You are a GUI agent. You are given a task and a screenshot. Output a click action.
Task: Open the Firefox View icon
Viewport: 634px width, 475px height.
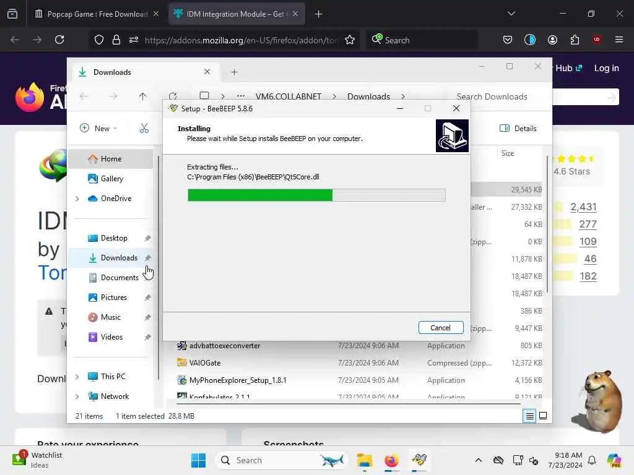click(12, 14)
